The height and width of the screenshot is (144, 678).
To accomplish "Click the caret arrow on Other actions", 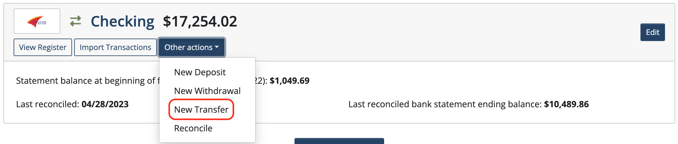I will [217, 47].
